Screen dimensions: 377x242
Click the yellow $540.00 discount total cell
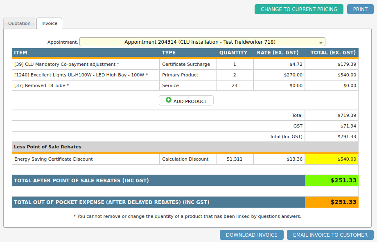point(332,159)
